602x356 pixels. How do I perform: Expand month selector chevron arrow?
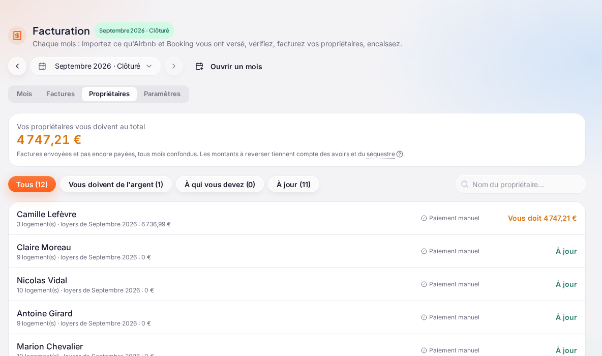point(149,66)
